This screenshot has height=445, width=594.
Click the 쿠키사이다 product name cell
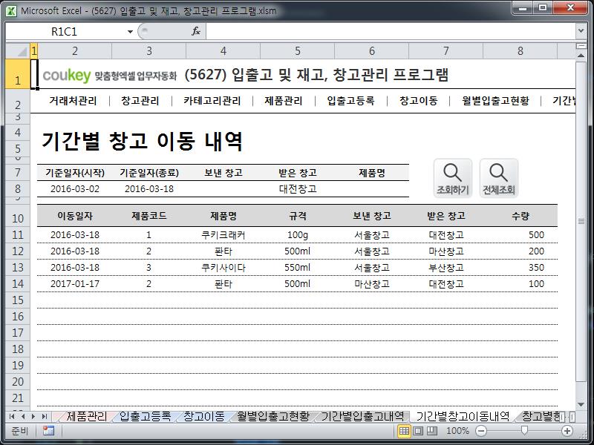coord(223,268)
